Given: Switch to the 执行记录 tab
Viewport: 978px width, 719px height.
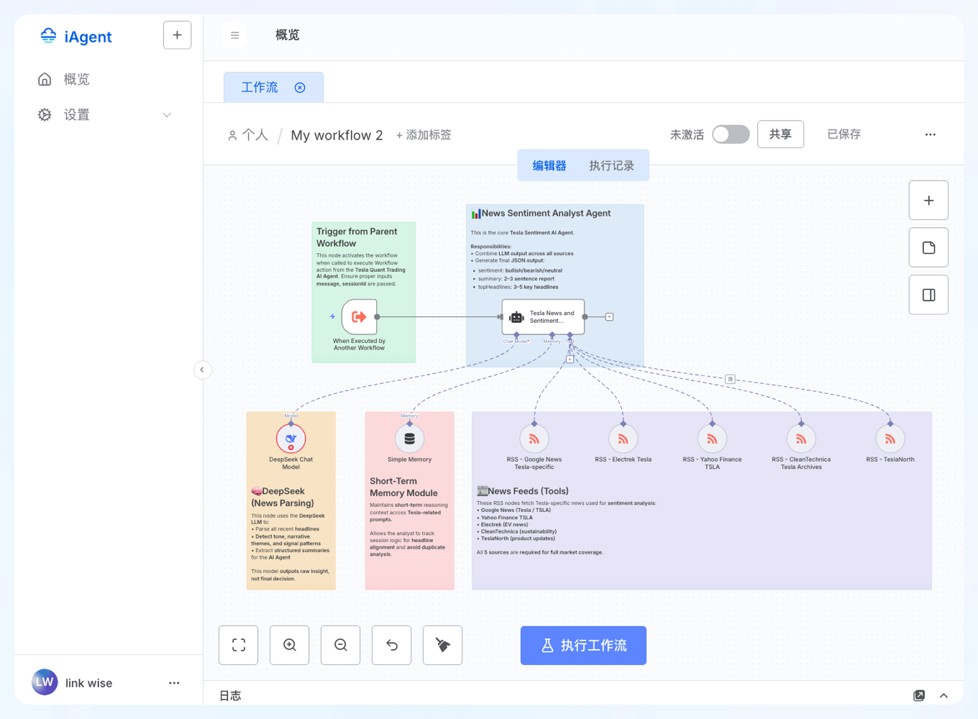Looking at the screenshot, I should point(611,165).
